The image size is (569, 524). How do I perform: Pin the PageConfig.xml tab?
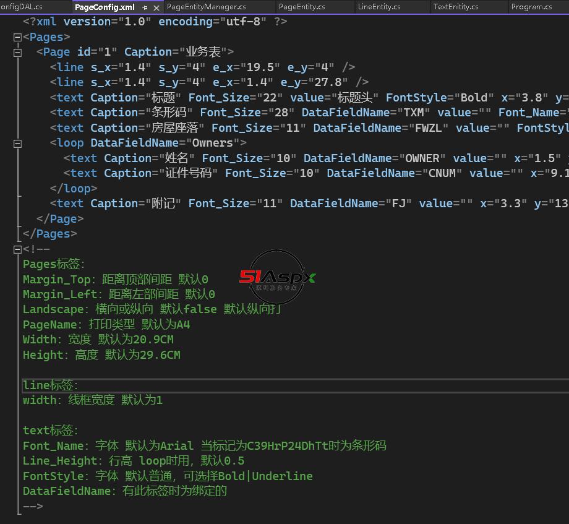pos(145,7)
